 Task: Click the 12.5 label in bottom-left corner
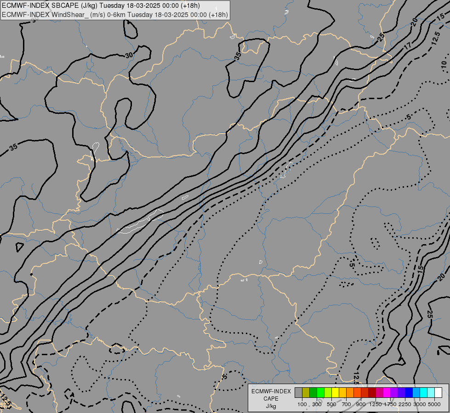(6, 401)
